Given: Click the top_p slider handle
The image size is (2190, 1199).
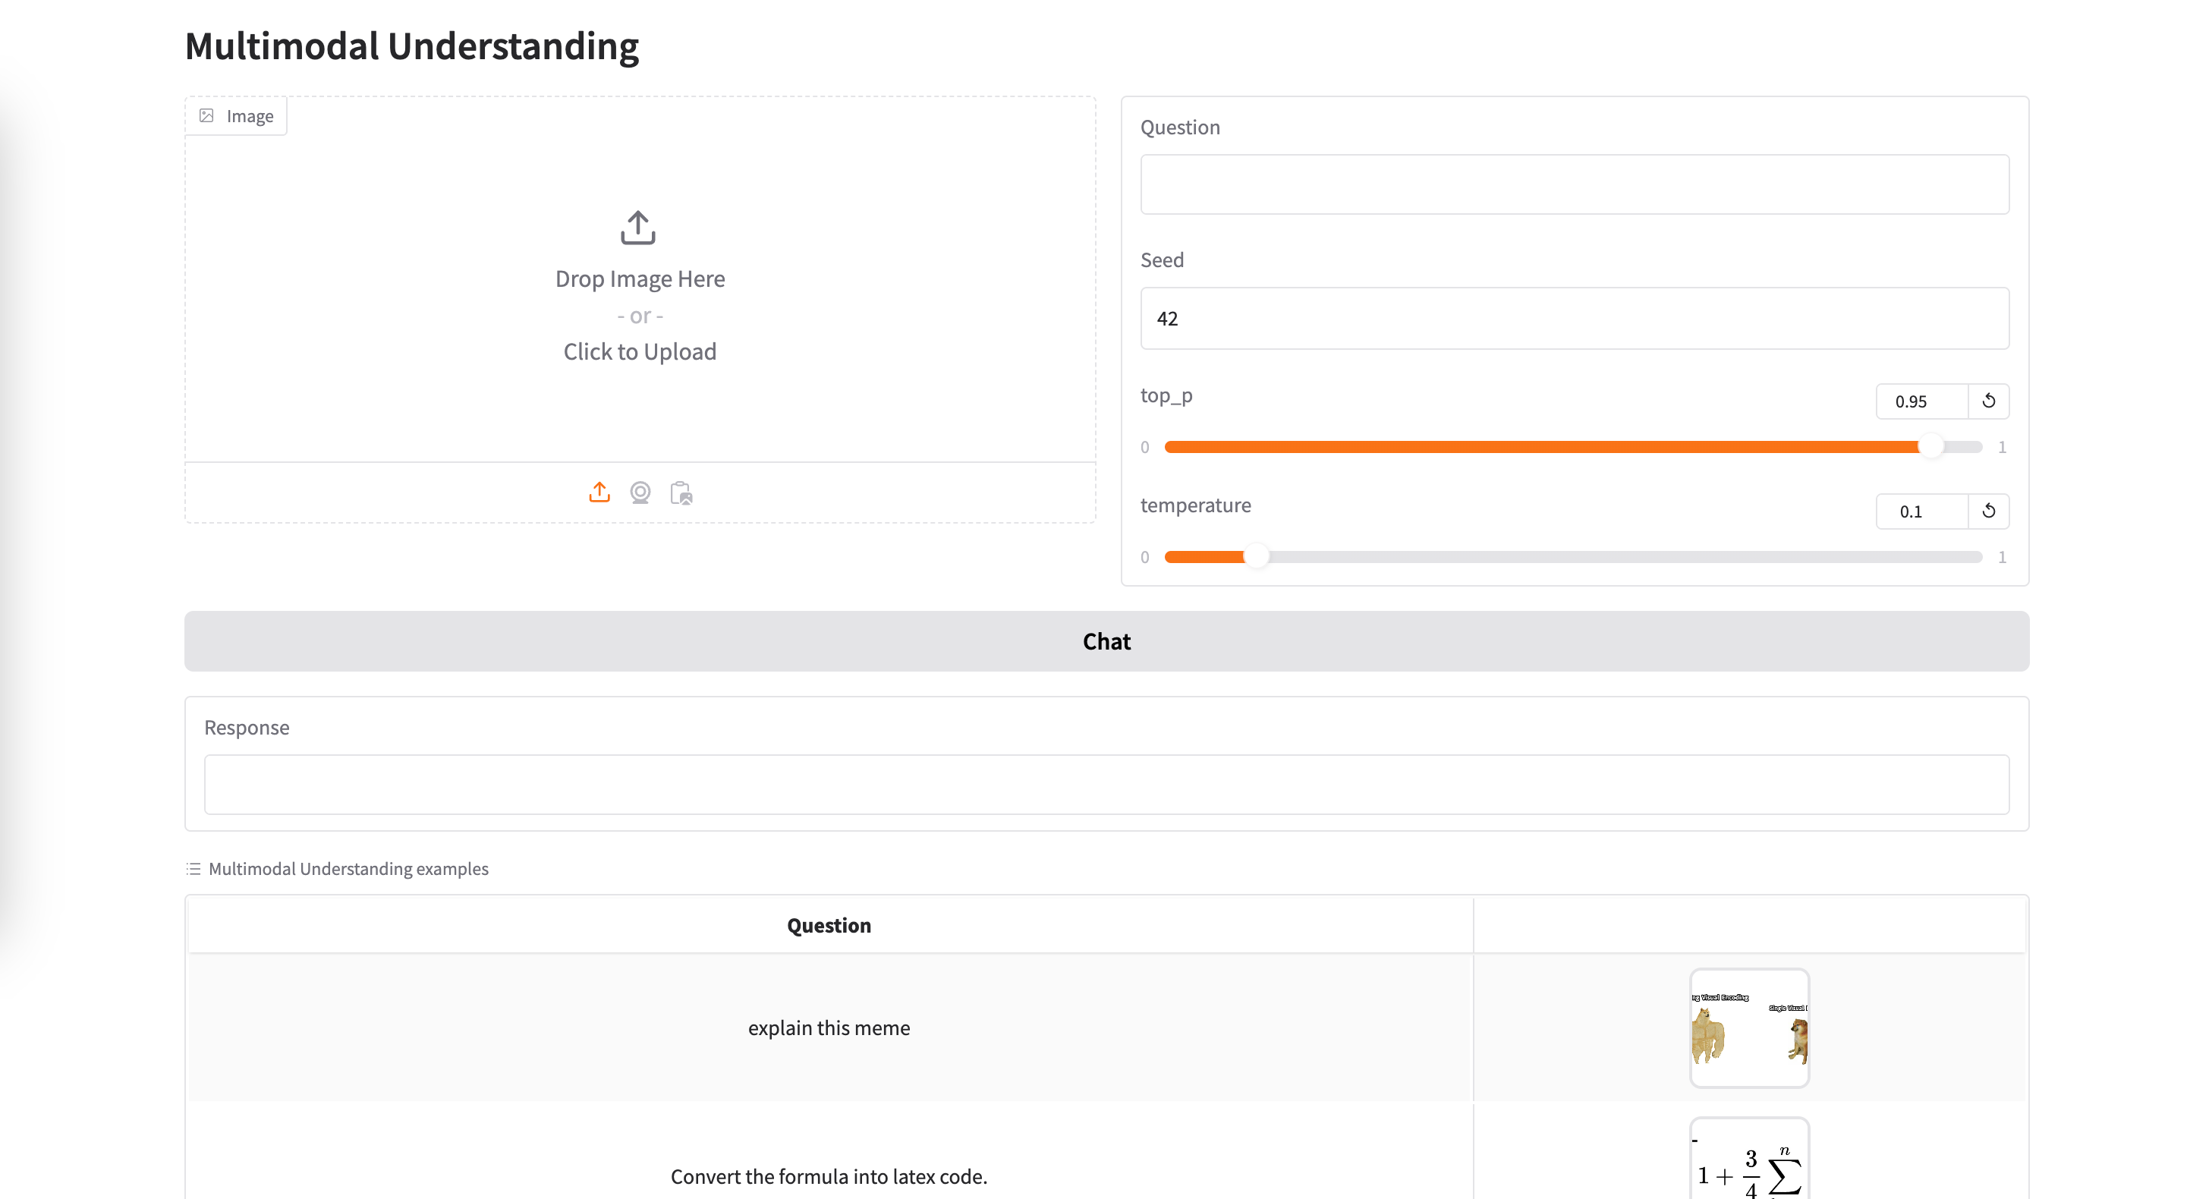Looking at the screenshot, I should coord(1930,446).
